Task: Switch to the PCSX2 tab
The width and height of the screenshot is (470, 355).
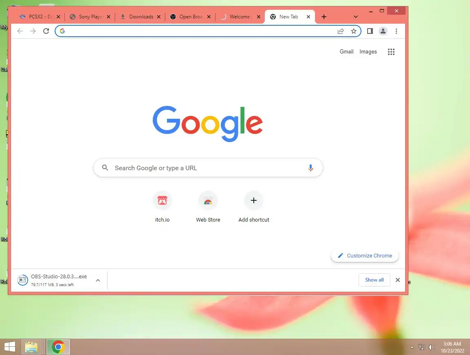Action: [x=36, y=17]
